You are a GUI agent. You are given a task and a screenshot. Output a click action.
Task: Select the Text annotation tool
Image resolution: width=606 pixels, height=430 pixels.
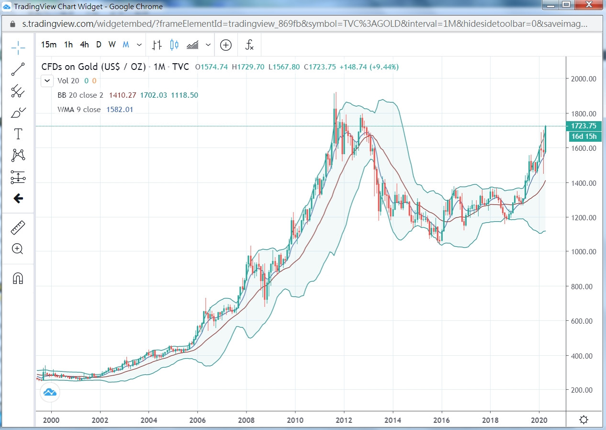pyautogui.click(x=18, y=134)
